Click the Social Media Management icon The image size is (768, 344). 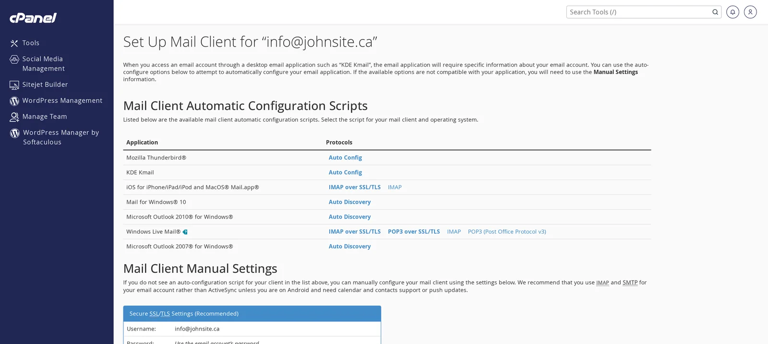point(14,60)
